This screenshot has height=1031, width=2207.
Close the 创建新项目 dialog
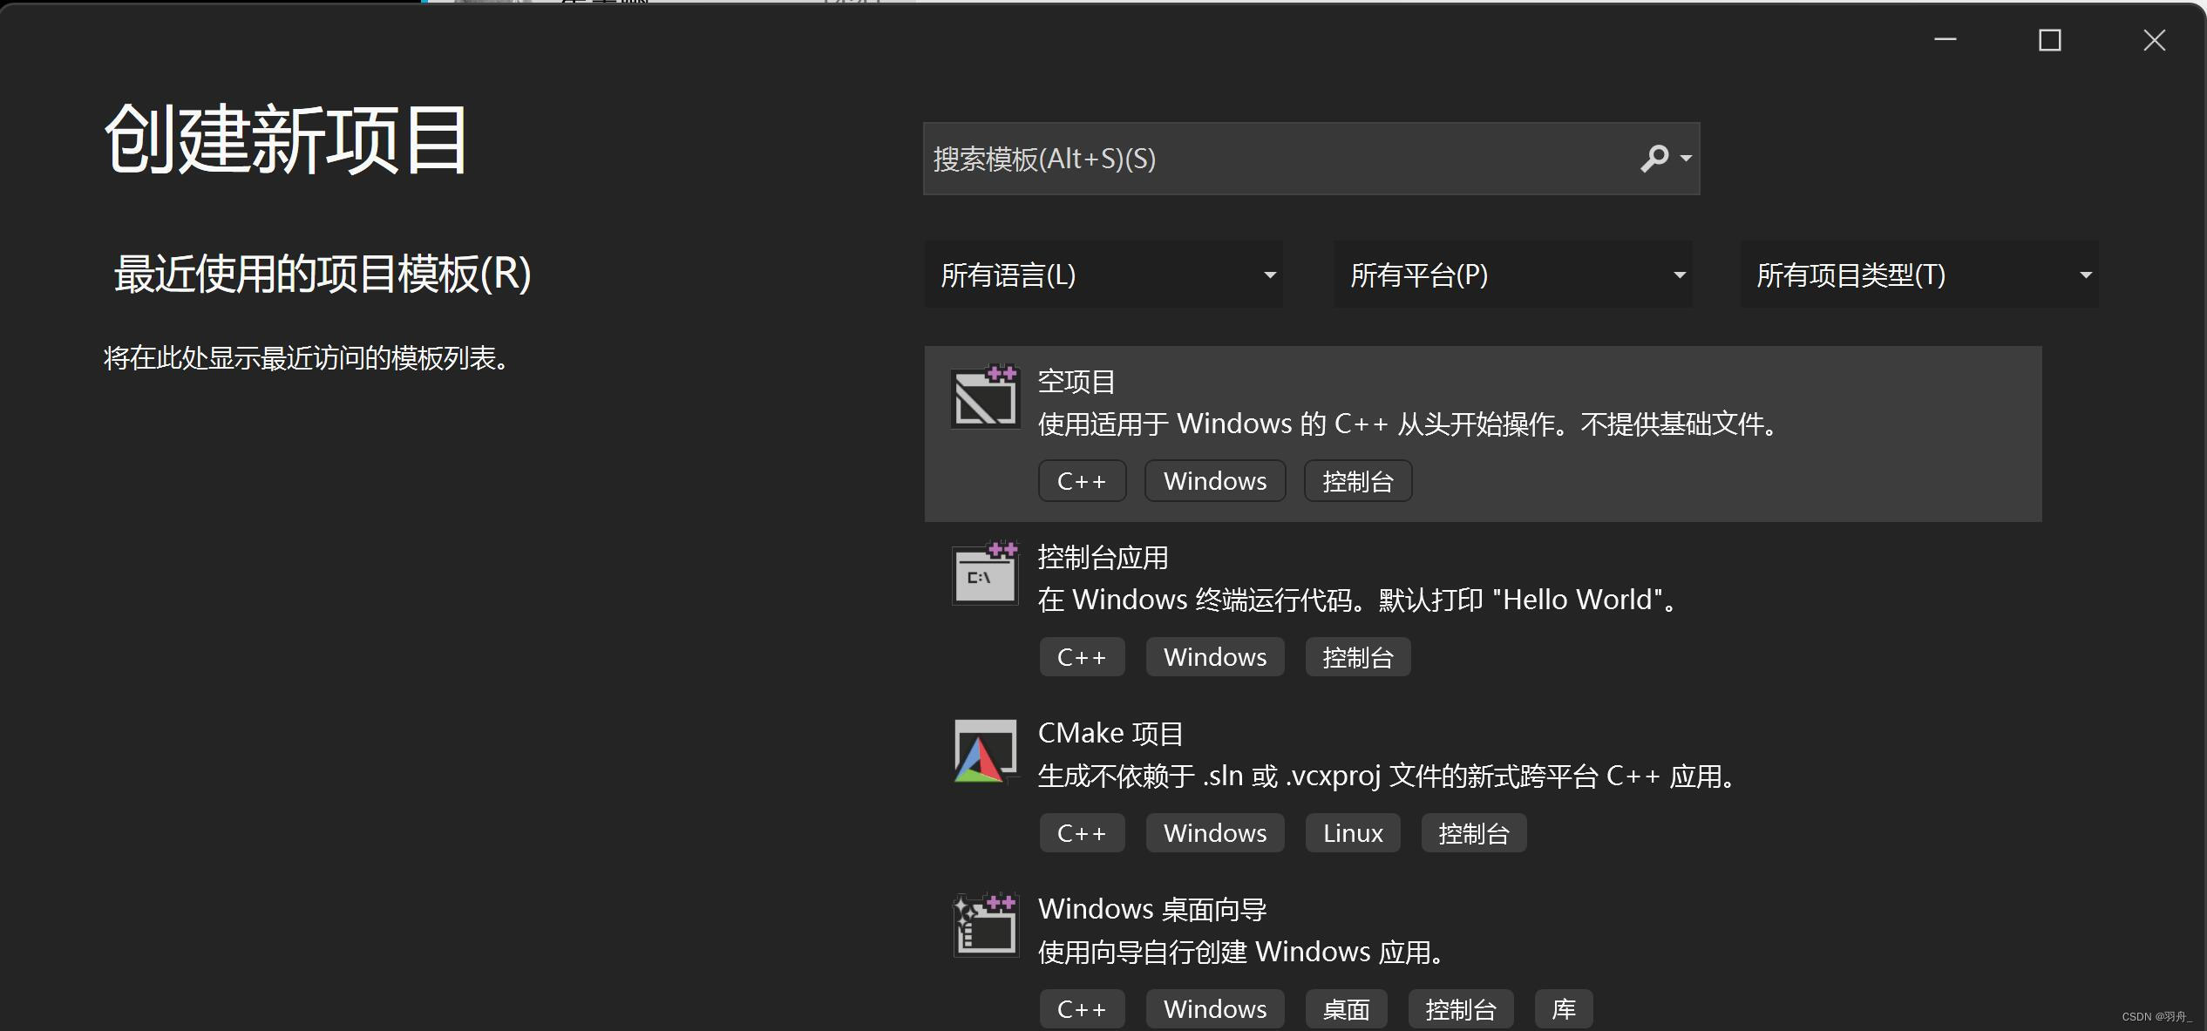click(2155, 40)
